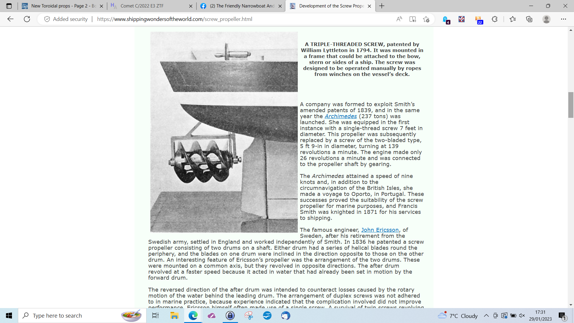Open the extension with badge 22
Viewport: 574px width, 323px height.
pyautogui.click(x=478, y=20)
